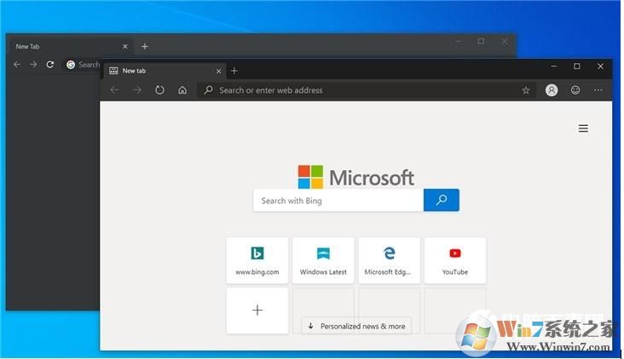Viewport: 624px width, 359px height.
Task: Maximize the front Edge window
Action: click(576, 66)
